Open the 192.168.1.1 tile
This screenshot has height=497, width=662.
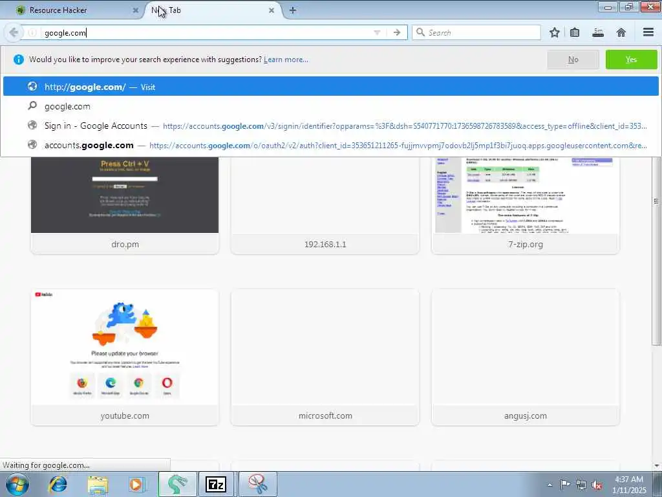[x=325, y=205]
